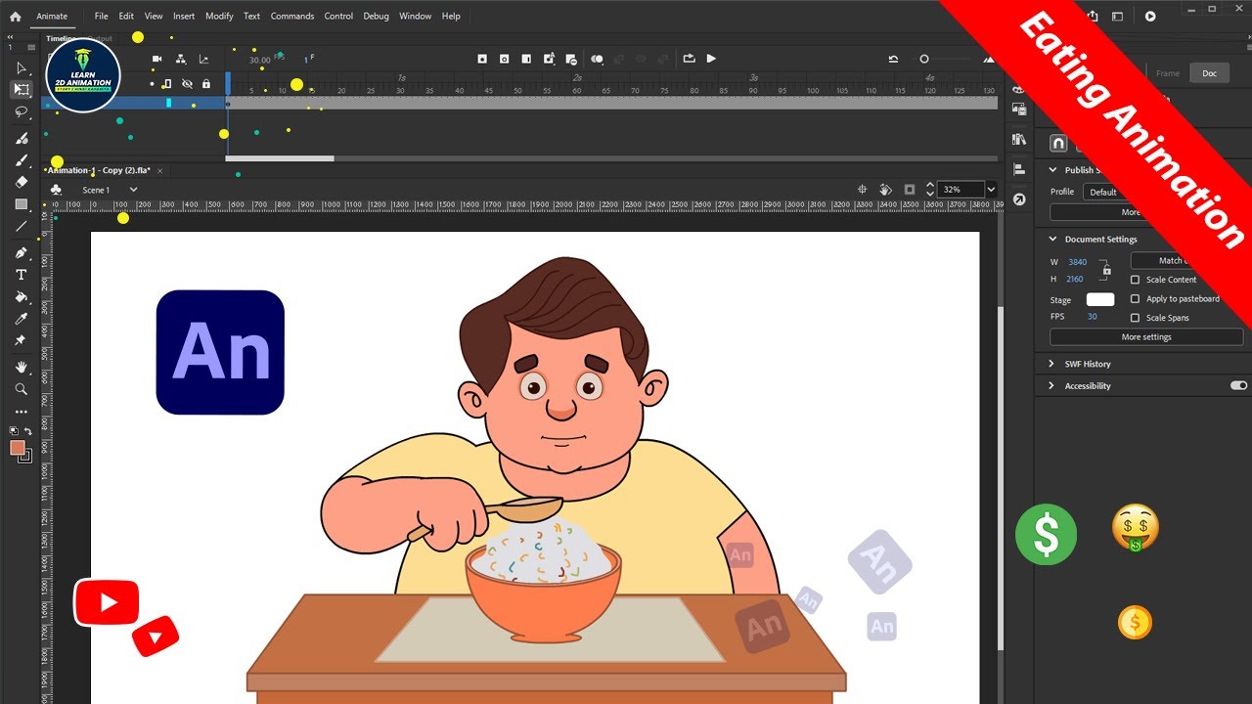Open the Window menu
This screenshot has width=1252, height=704.
click(416, 16)
